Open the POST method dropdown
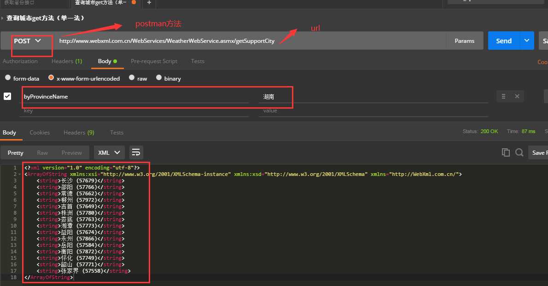Image resolution: width=548 pixels, height=286 pixels. point(27,41)
